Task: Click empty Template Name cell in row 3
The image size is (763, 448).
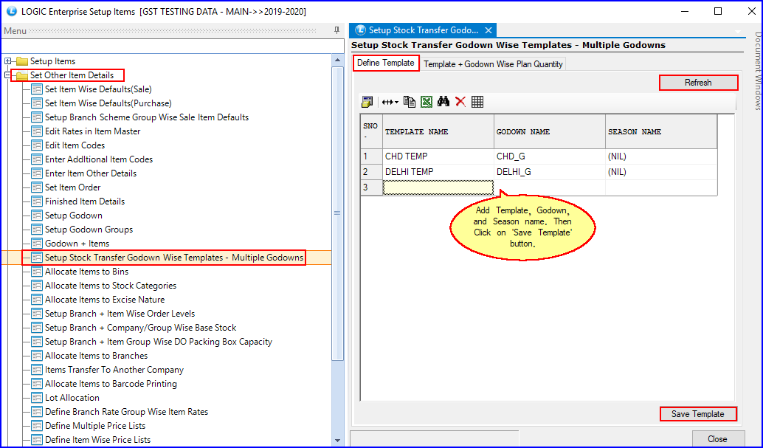Action: point(438,187)
